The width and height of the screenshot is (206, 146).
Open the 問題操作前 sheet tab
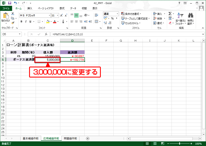pos(70,138)
